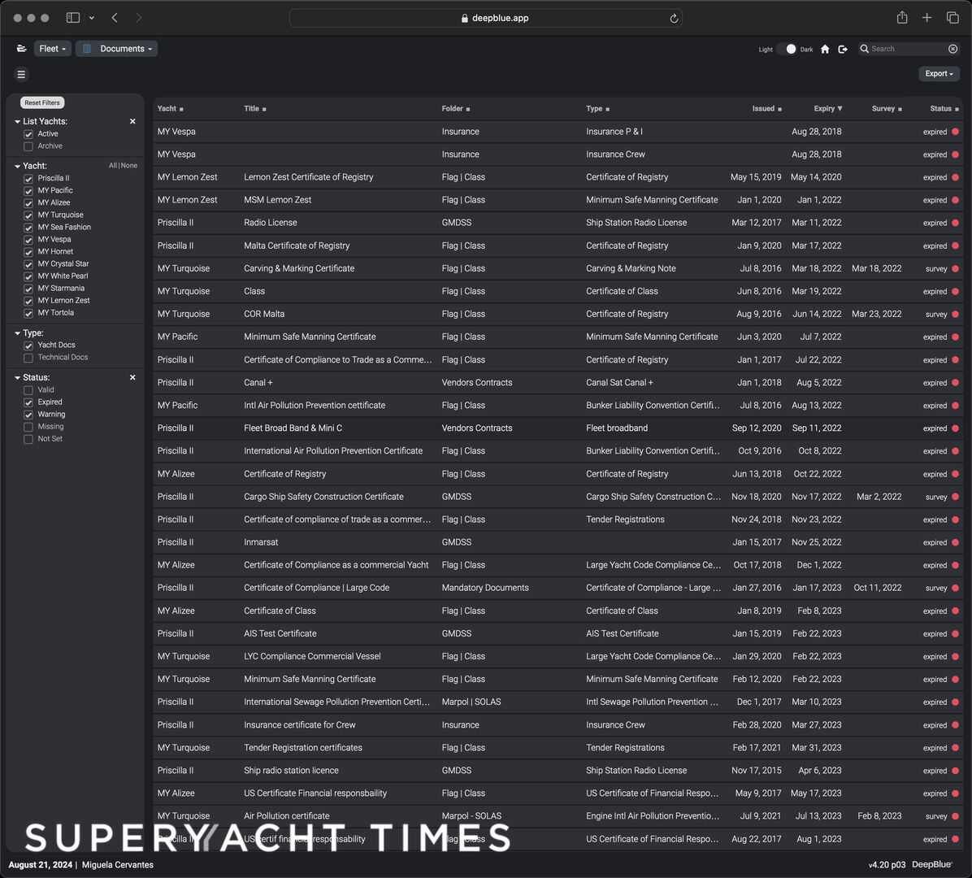Click the deepblue.app address bar
The height and width of the screenshot is (878, 972).
(485, 18)
